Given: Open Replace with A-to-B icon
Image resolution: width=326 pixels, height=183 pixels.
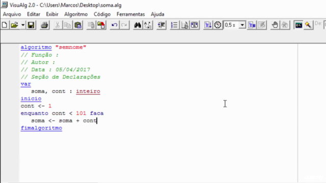Looking at the screenshot, I should 148,25.
